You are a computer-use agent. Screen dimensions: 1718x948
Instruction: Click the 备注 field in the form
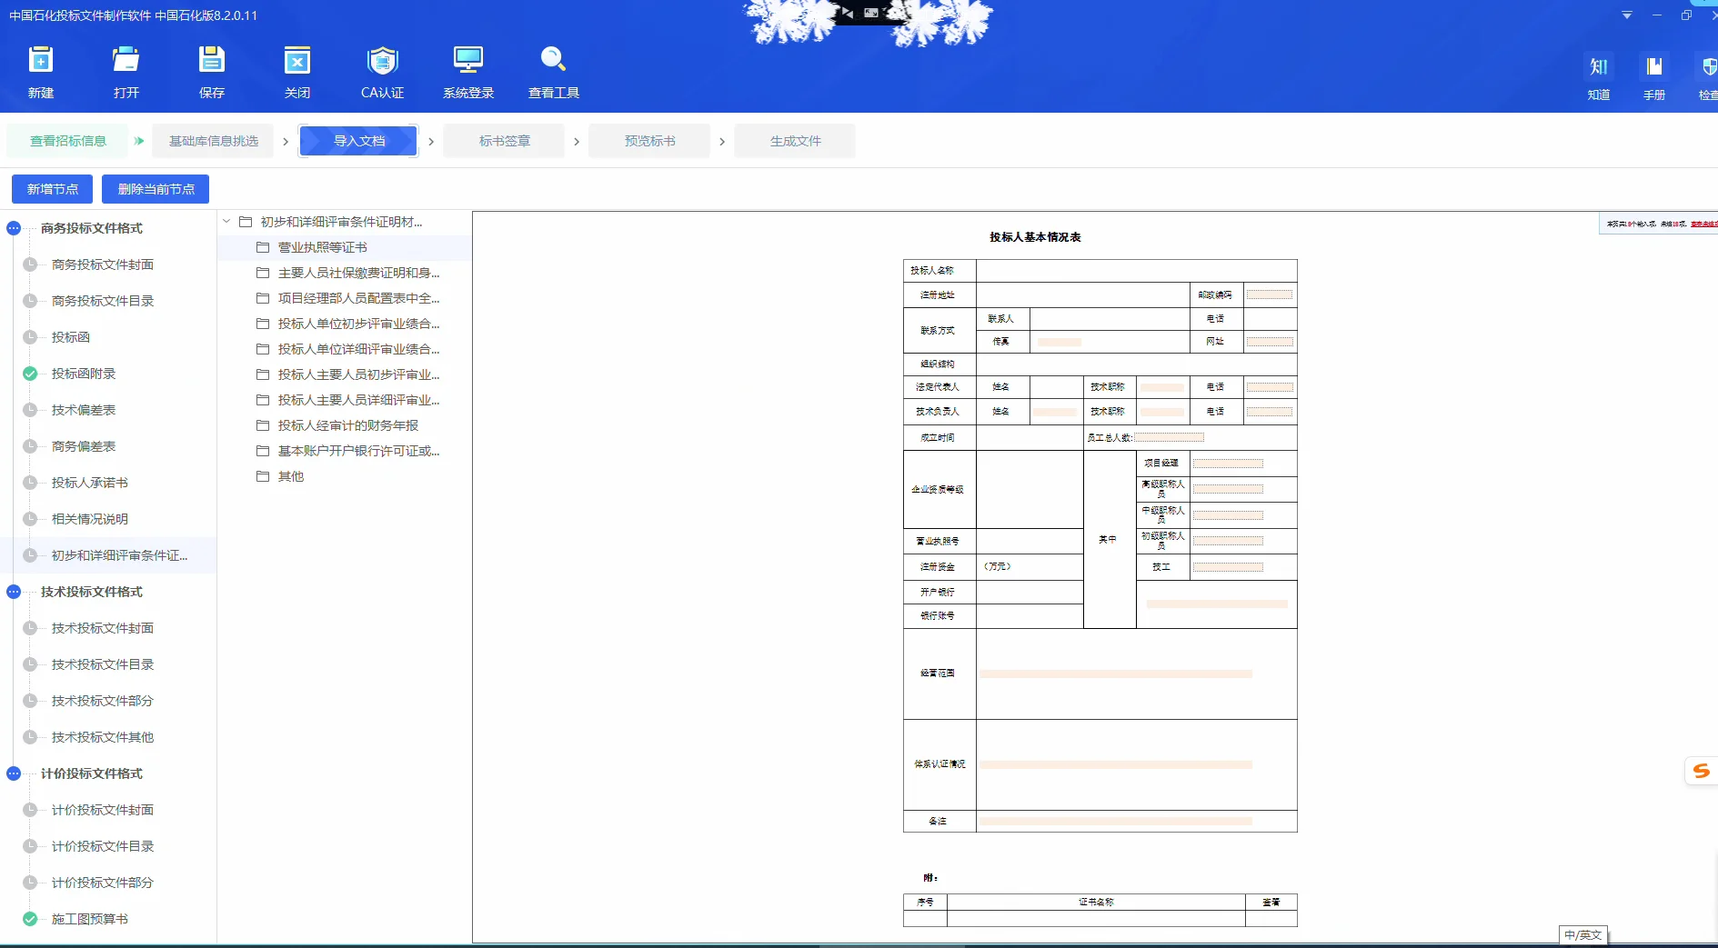pyautogui.click(x=1116, y=821)
